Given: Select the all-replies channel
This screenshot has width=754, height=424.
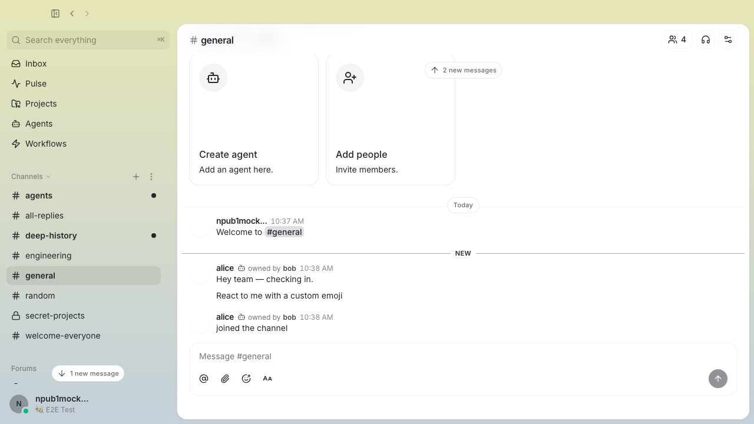Looking at the screenshot, I should [x=84, y=216].
